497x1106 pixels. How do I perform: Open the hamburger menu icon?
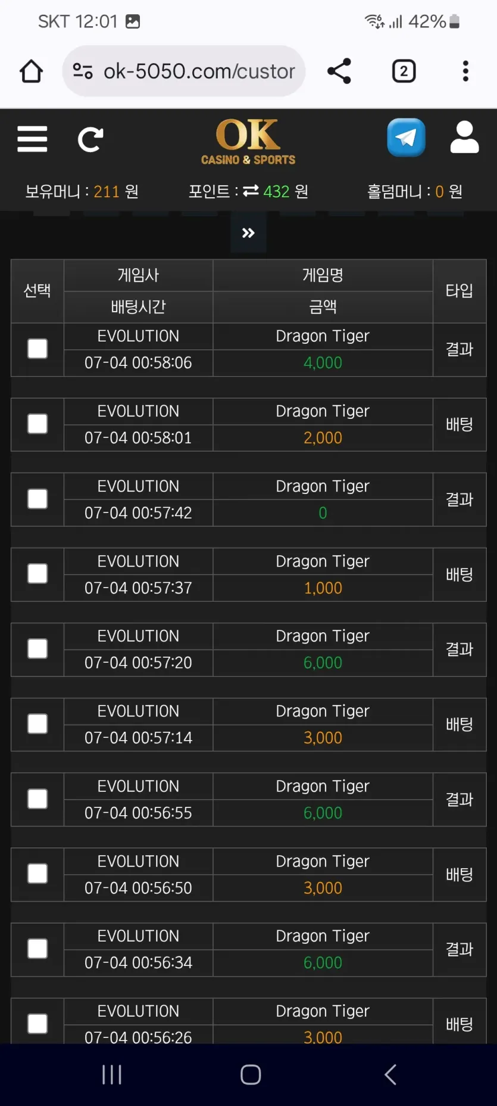(x=32, y=139)
